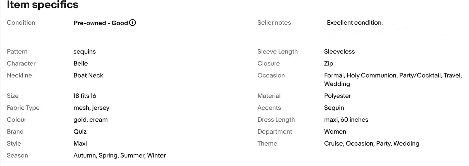Click the Pre-owned - Good condition text

point(101,23)
